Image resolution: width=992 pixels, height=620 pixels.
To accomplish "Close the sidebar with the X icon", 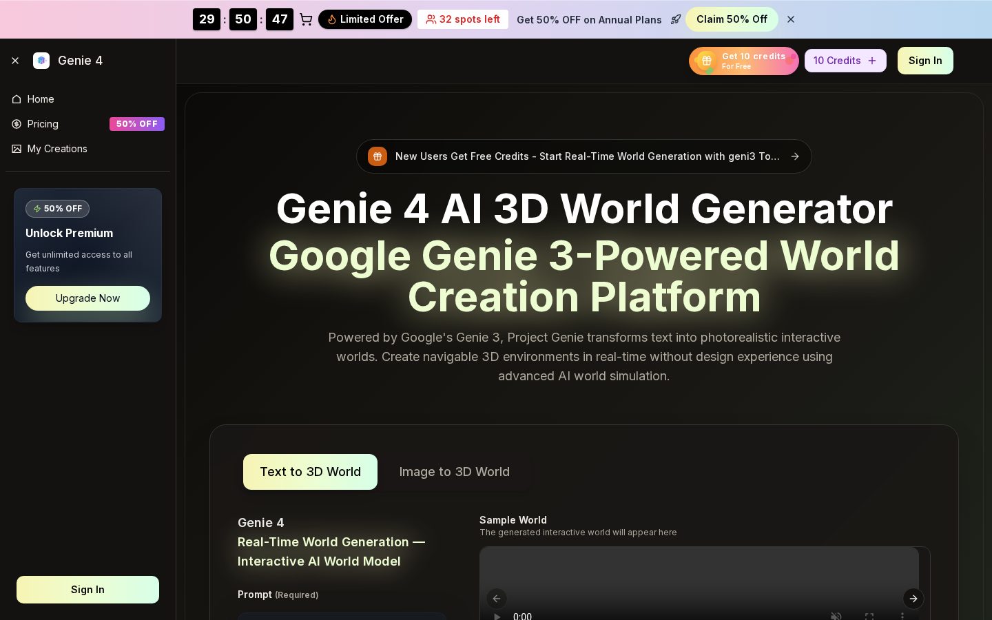I will point(15,61).
